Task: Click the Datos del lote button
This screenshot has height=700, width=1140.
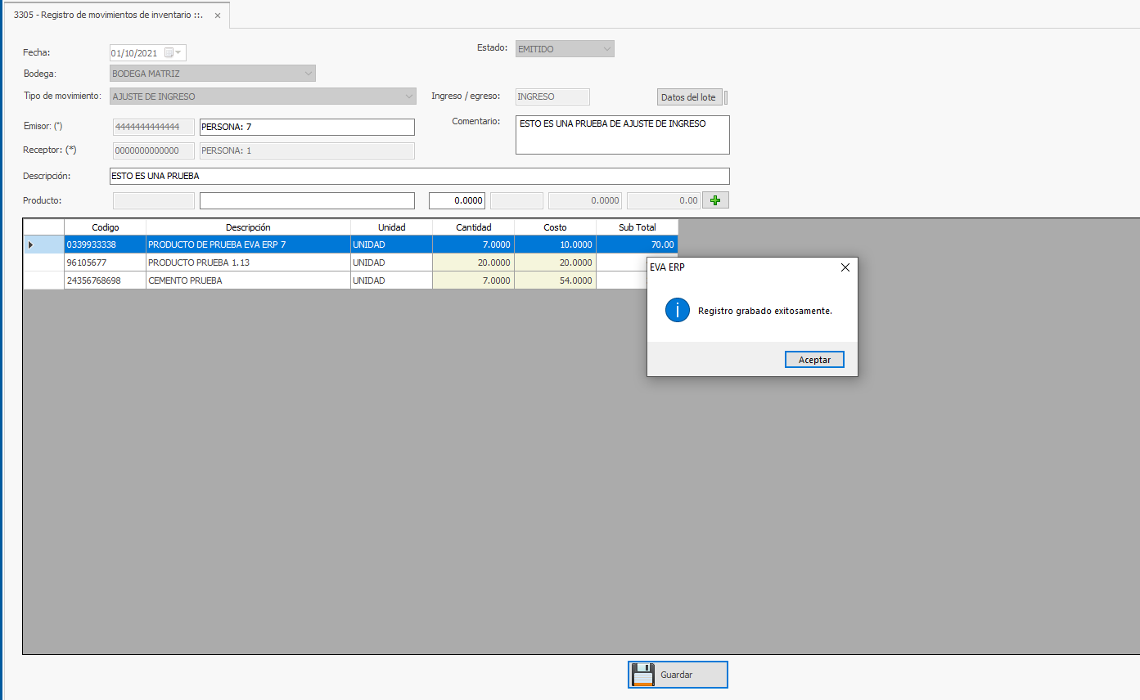Action: click(688, 97)
